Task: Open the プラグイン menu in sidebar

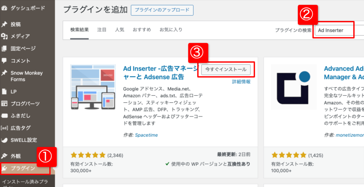Action: [x=23, y=168]
